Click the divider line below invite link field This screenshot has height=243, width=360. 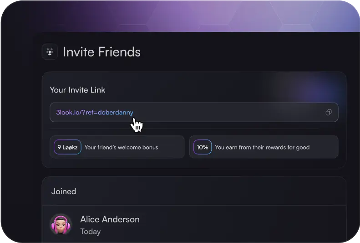pyautogui.click(x=184, y=129)
